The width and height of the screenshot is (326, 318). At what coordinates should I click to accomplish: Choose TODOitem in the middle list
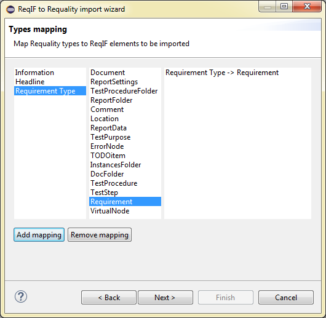point(125,156)
